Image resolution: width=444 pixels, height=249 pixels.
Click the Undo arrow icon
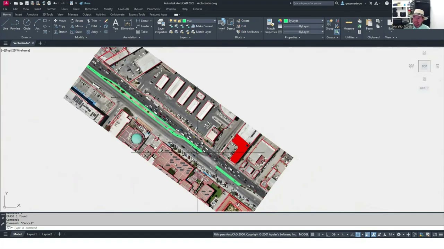tap(55, 3)
